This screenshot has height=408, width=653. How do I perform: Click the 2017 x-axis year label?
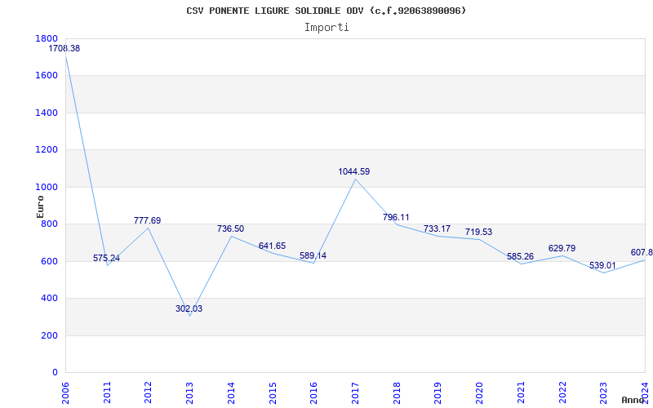355,392
